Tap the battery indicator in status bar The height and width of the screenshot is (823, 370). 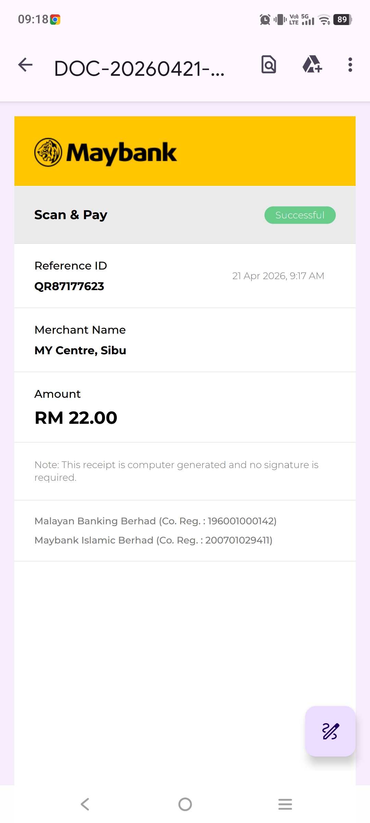[342, 20]
